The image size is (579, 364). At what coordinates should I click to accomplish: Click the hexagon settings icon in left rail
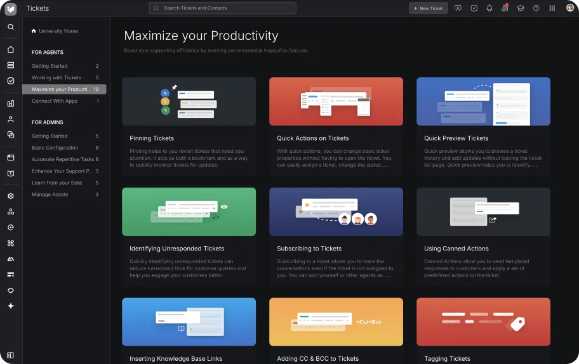click(11, 196)
